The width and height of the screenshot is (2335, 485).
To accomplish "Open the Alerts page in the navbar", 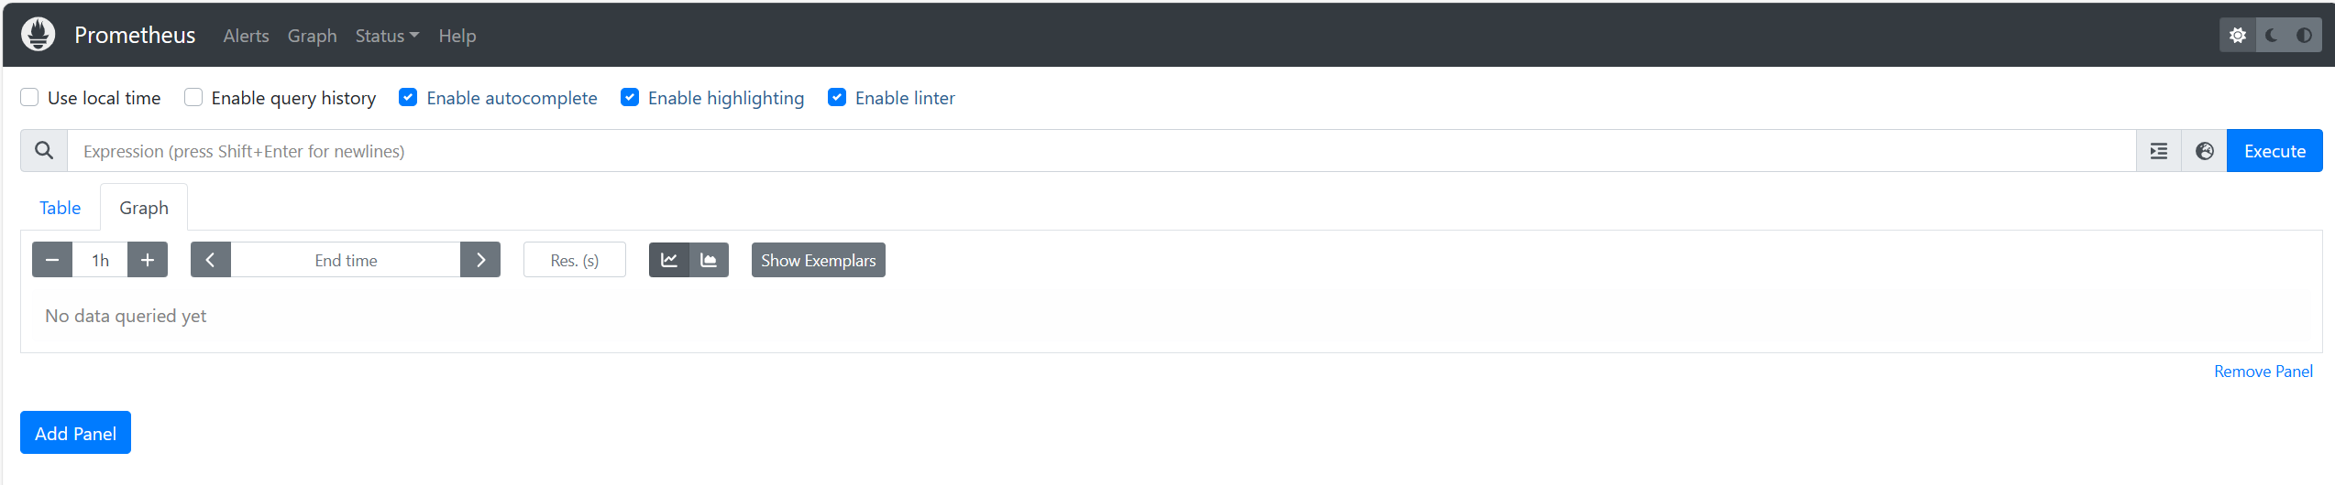I will coord(246,36).
